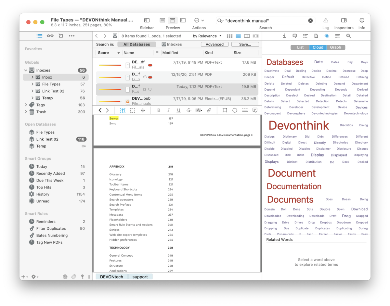Add a note annotation

coord(255,110)
